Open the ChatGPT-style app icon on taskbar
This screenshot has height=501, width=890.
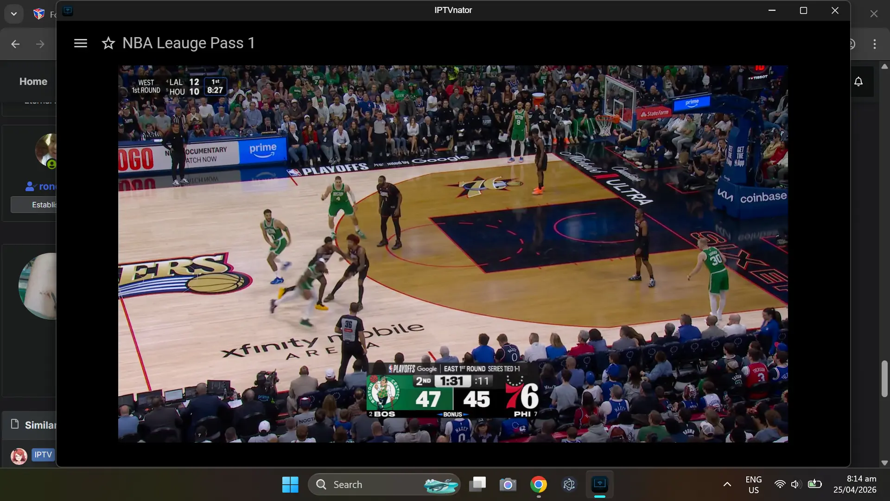[x=569, y=485]
